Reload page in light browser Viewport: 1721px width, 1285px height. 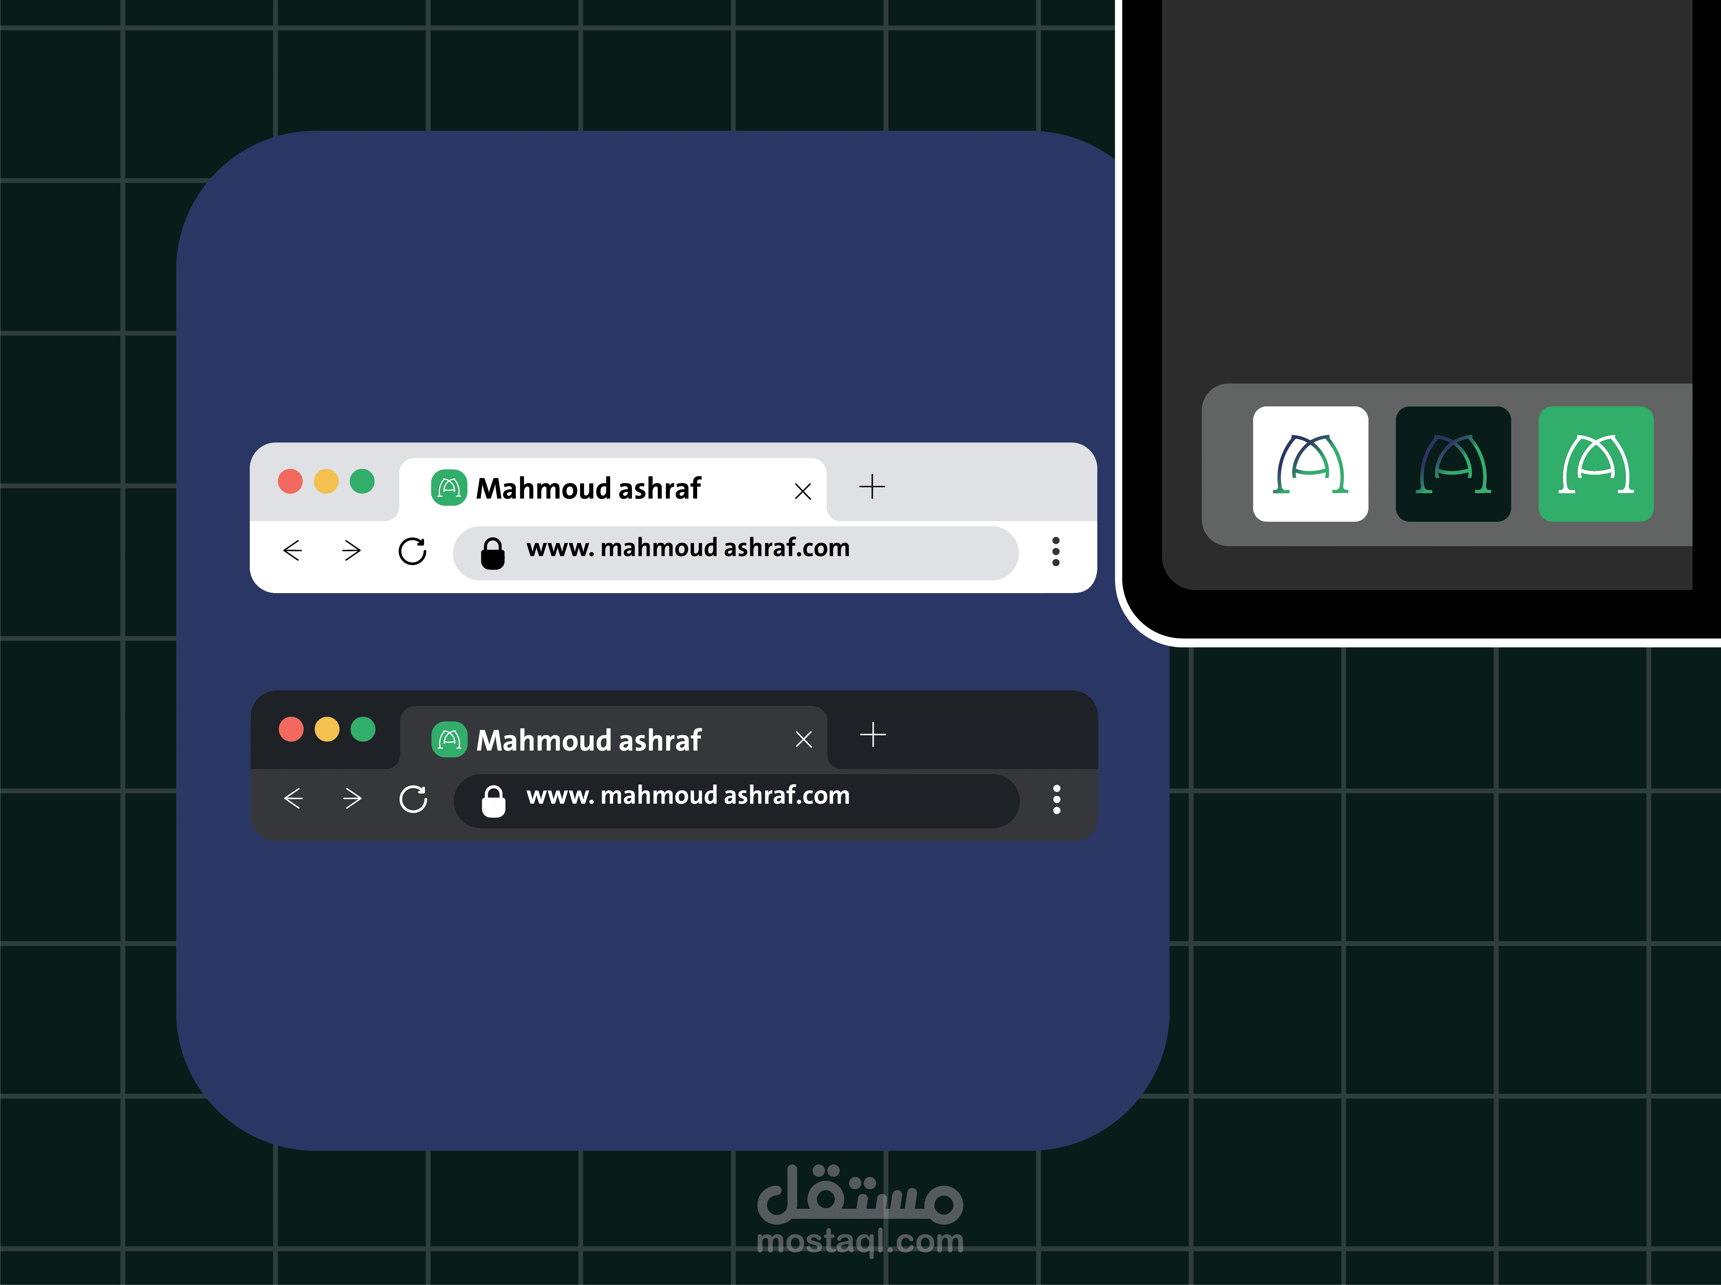[412, 551]
